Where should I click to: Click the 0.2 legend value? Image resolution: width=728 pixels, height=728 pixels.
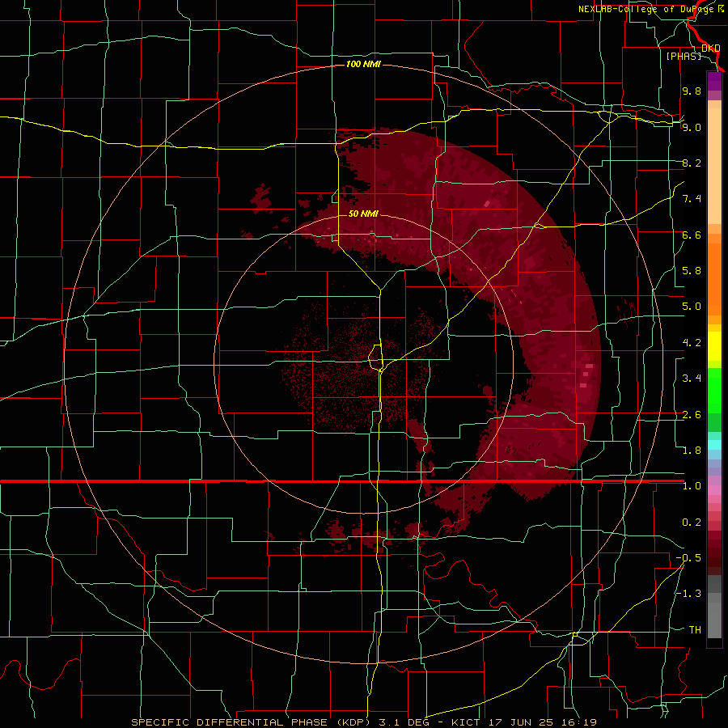coord(692,523)
